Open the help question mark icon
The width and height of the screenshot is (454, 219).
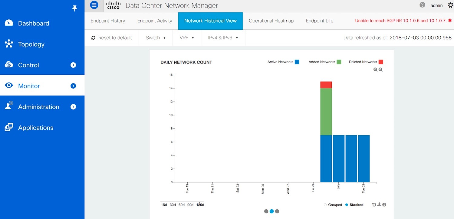(422, 5)
